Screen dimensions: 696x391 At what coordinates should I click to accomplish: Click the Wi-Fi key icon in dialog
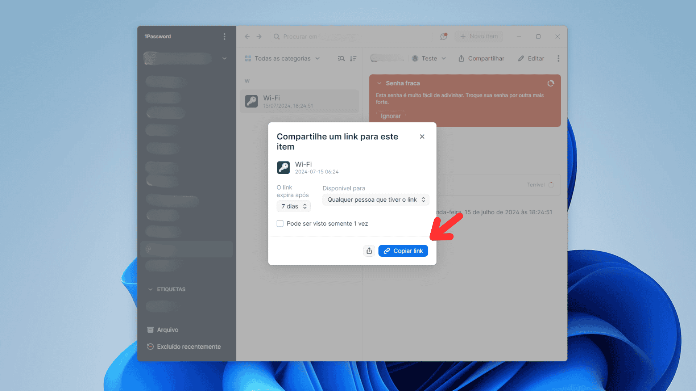[x=283, y=168]
